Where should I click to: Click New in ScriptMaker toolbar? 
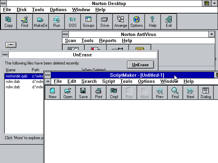pos(52,92)
